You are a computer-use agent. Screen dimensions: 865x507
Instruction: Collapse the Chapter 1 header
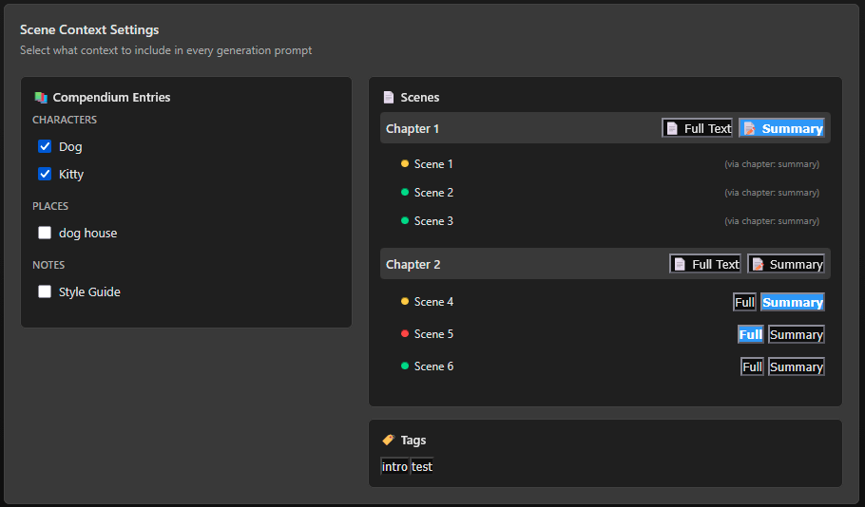click(x=413, y=129)
